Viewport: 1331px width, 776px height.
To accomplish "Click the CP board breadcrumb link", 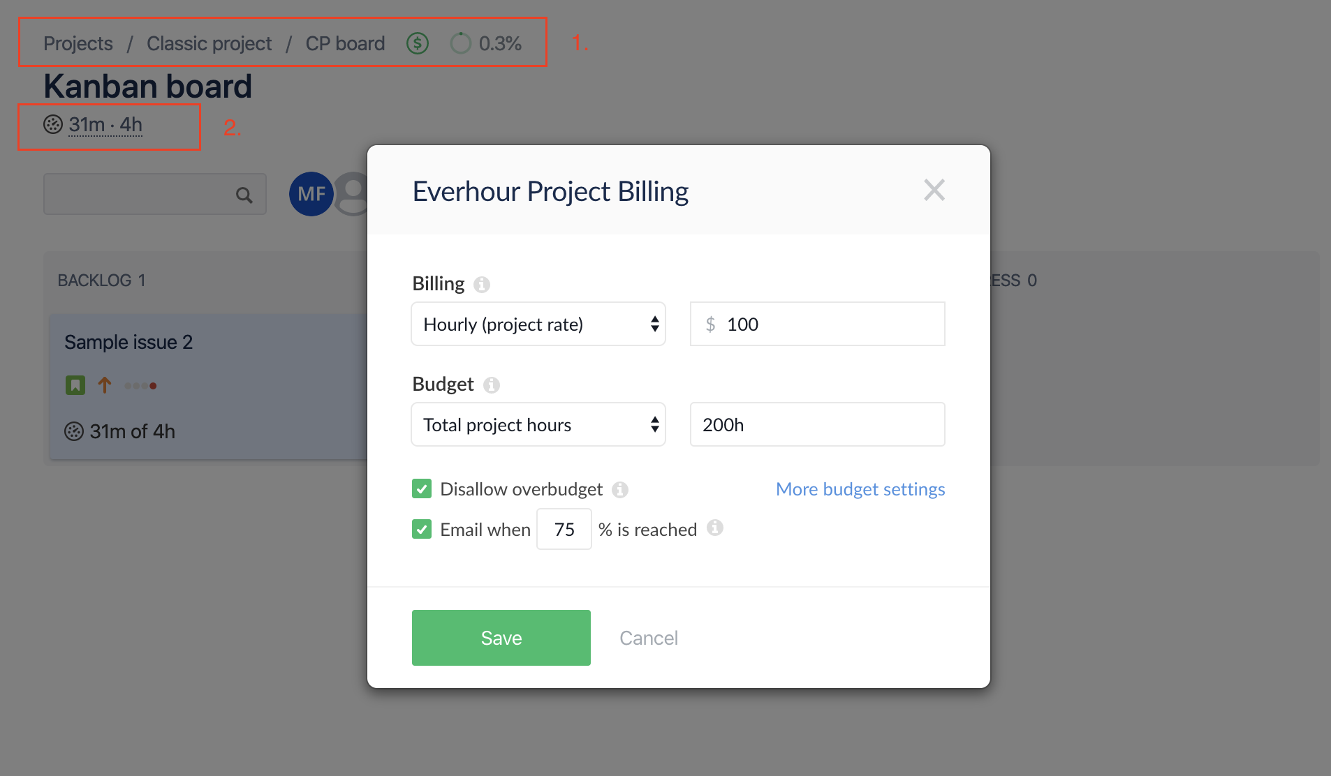I will 345,43.
